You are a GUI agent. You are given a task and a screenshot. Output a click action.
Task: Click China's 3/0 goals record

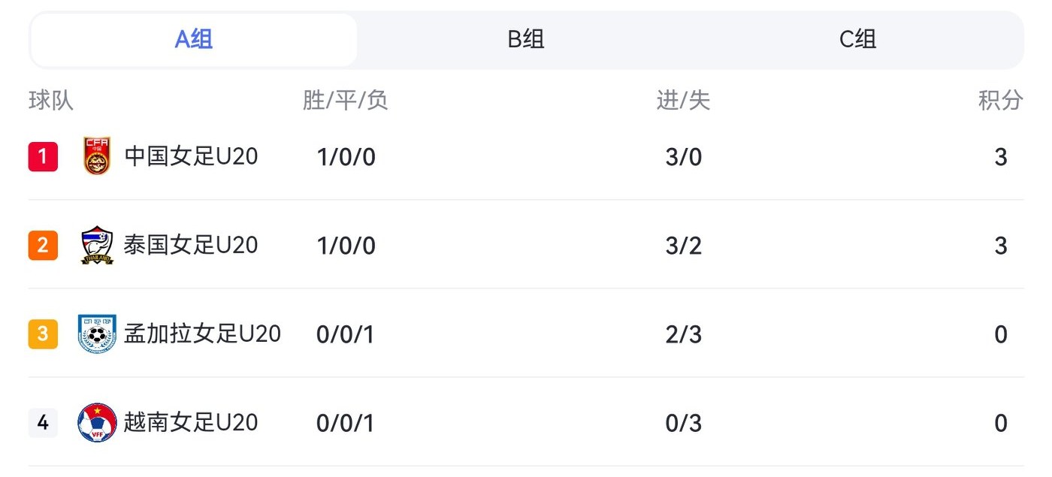(x=683, y=157)
